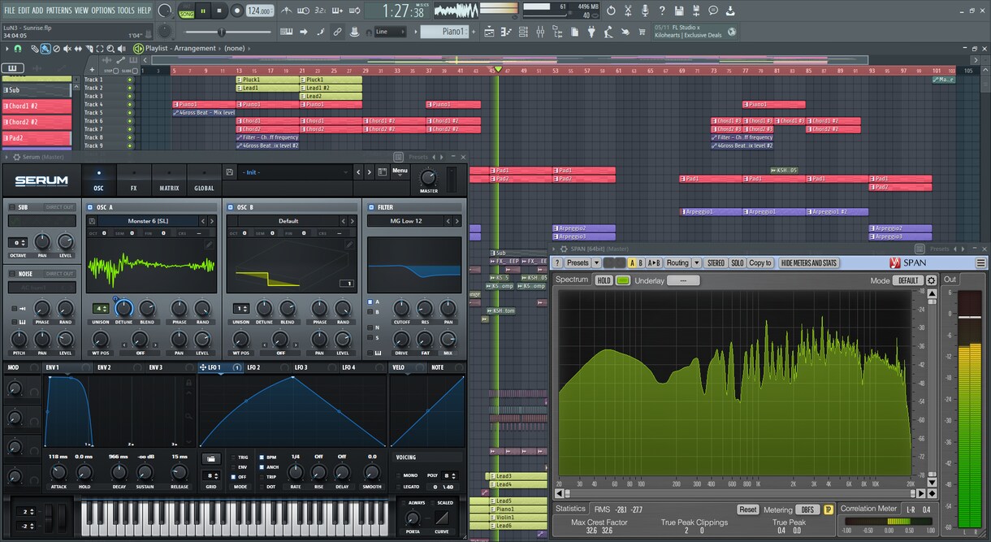This screenshot has width=991, height=542.
Task: Click the question mark help icon in top toolbar
Action: tap(663, 11)
